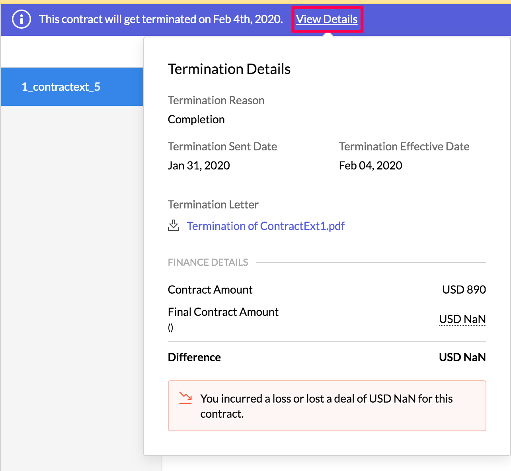Open the View Details link
The height and width of the screenshot is (471, 511).
[x=327, y=19]
